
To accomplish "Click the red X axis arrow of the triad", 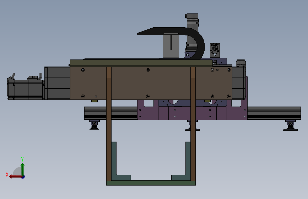I will coord(15,177).
